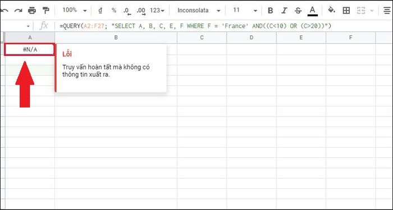Viewport: 393px width, 210px height.
Task: Format as currency with đ icon
Action: coord(100,10)
